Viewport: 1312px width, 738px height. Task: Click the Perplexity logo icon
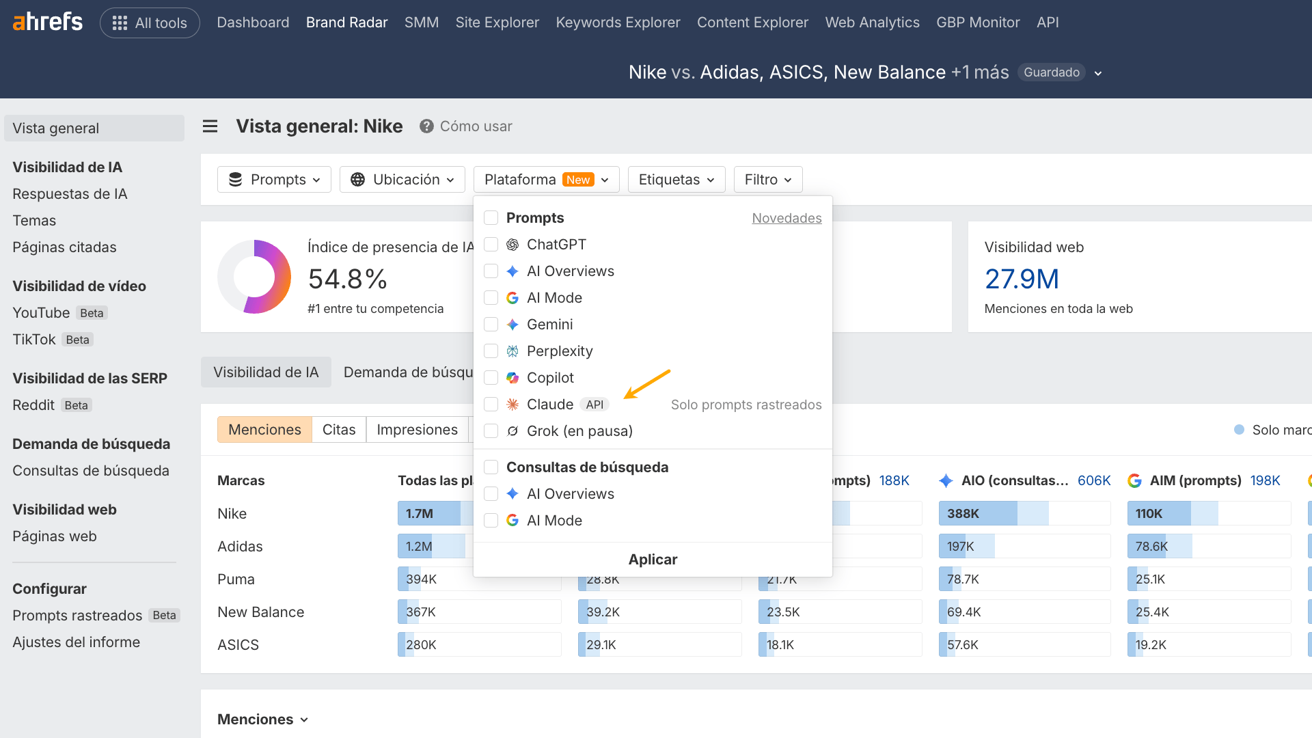(512, 351)
